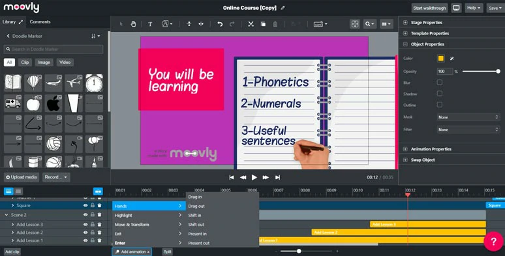Hide the Add Lesson 3 layer
The height and width of the screenshot is (256, 505).
coord(85,225)
